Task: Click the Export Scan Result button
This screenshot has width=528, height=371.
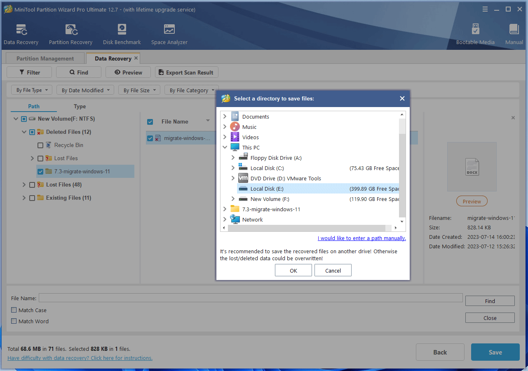Action: click(x=187, y=72)
